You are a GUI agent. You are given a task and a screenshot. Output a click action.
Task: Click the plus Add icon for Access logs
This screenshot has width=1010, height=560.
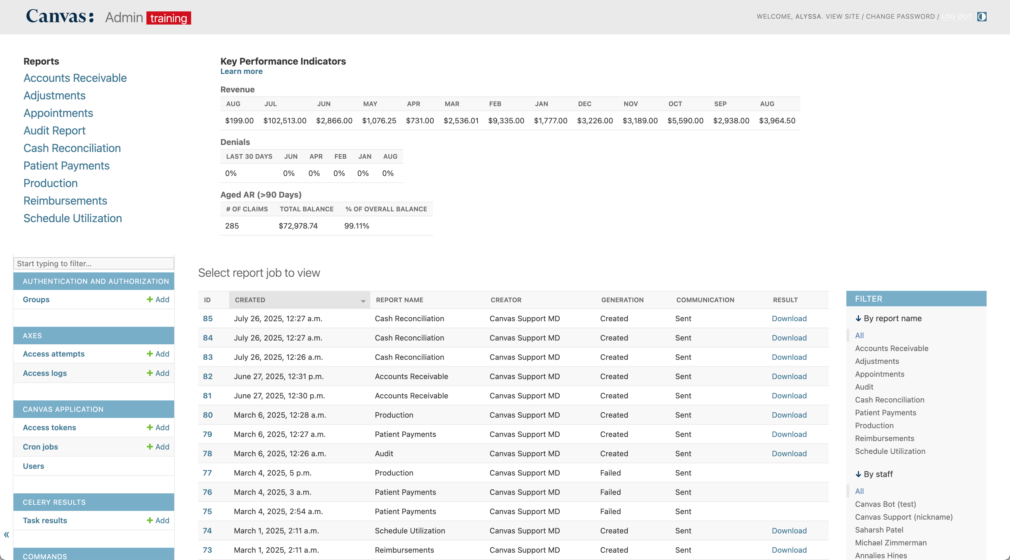pyautogui.click(x=150, y=373)
